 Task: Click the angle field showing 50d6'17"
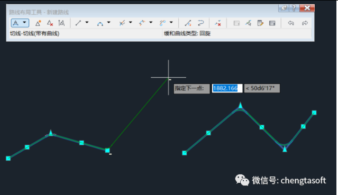[262, 88]
